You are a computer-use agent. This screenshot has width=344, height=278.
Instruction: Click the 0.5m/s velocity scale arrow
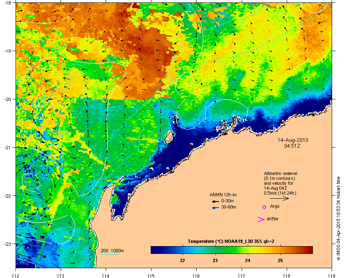click(279, 198)
